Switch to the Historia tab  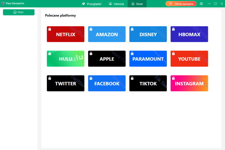116,4
